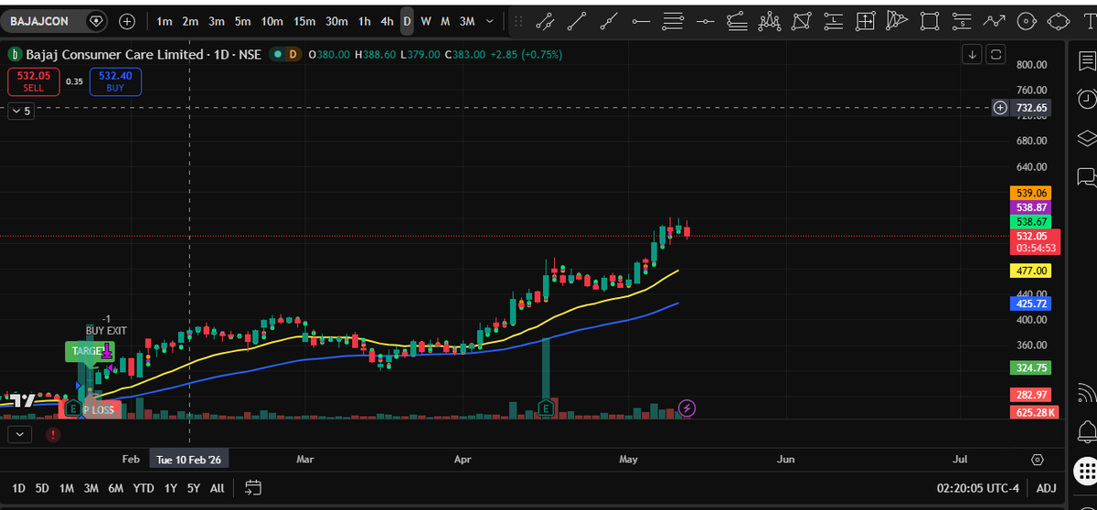Switch to the 15m timeframe

(x=304, y=21)
